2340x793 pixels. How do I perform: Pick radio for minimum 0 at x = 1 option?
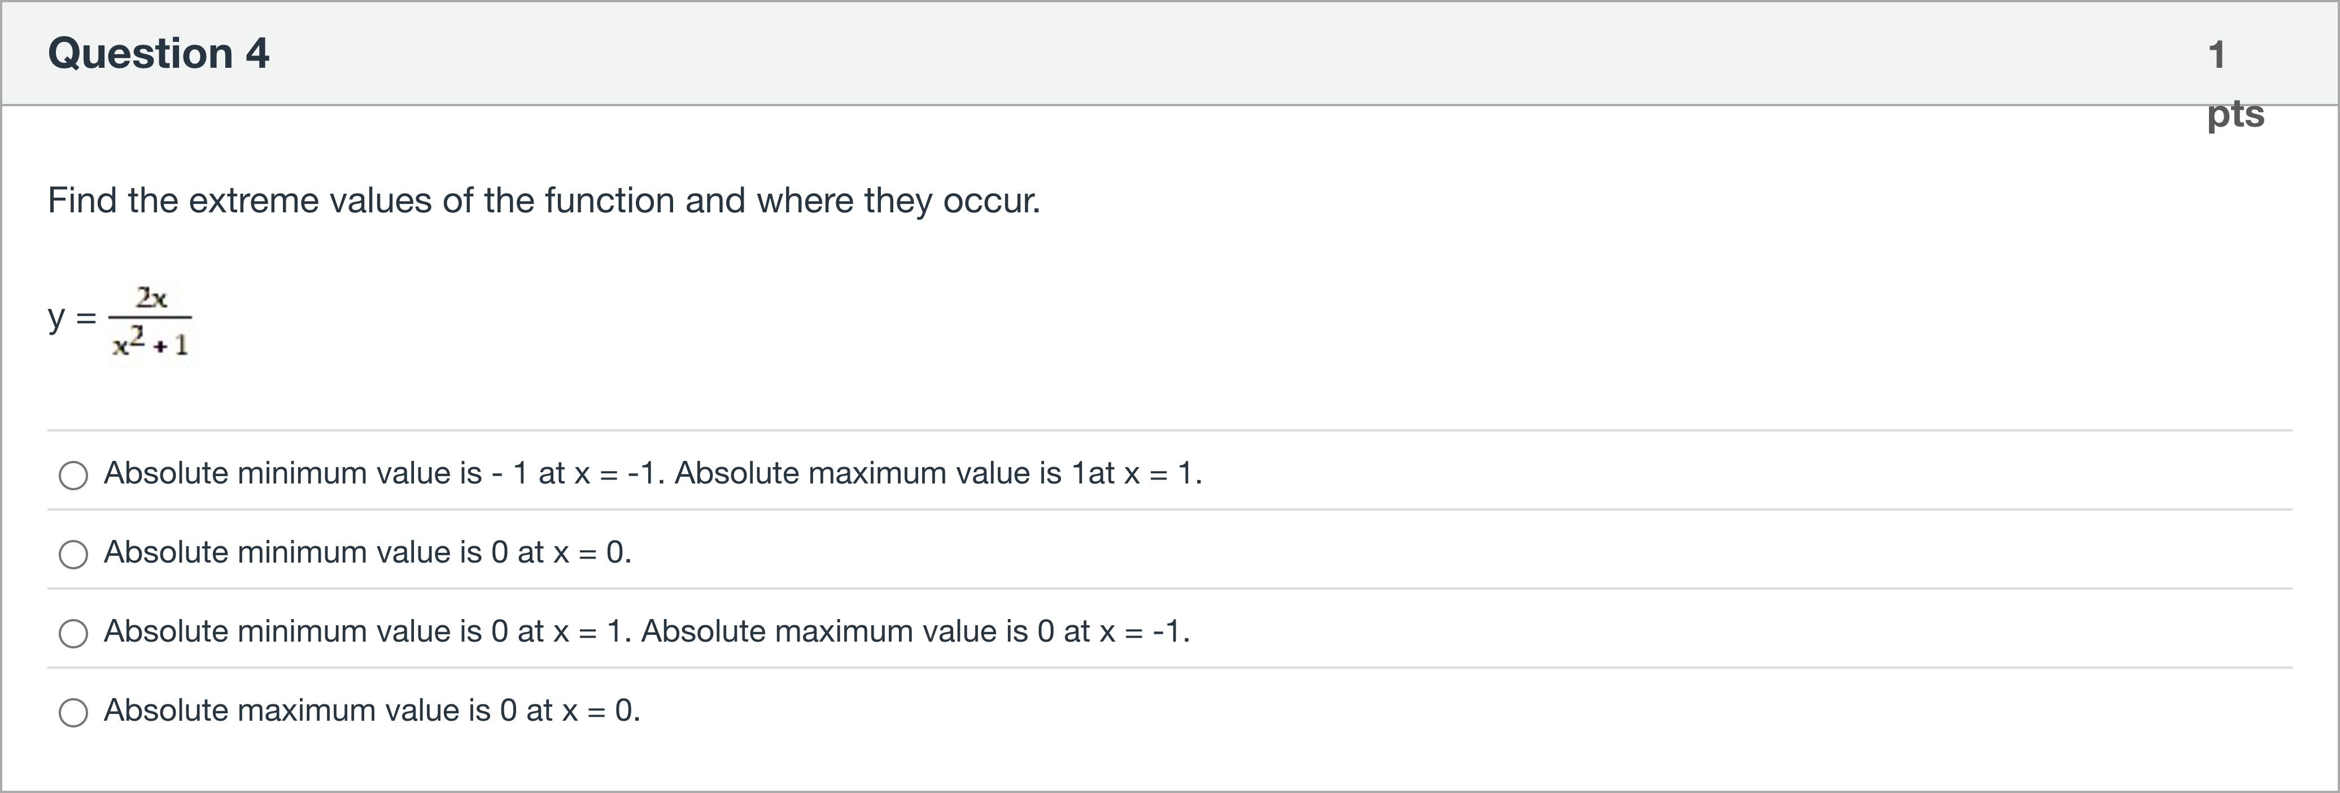[73, 633]
